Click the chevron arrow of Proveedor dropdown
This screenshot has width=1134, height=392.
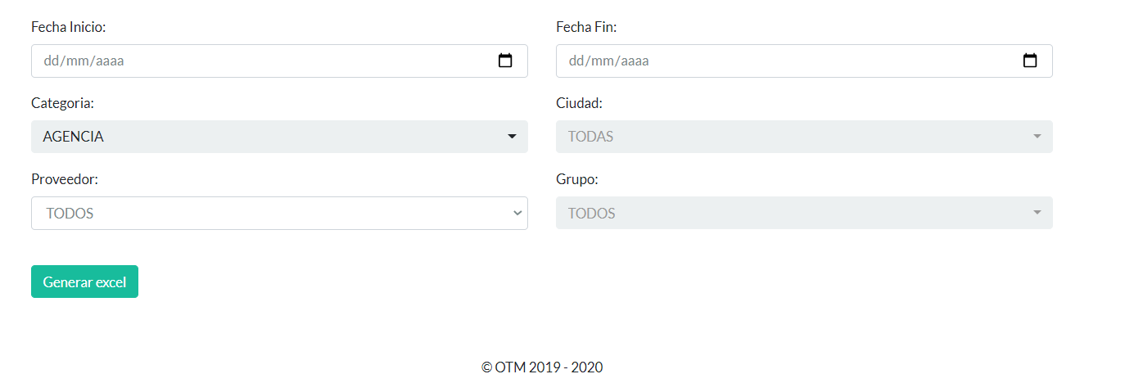click(517, 213)
